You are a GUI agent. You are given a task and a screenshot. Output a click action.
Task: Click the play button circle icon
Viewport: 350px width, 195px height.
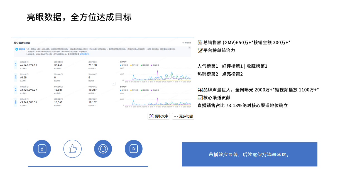134,149
